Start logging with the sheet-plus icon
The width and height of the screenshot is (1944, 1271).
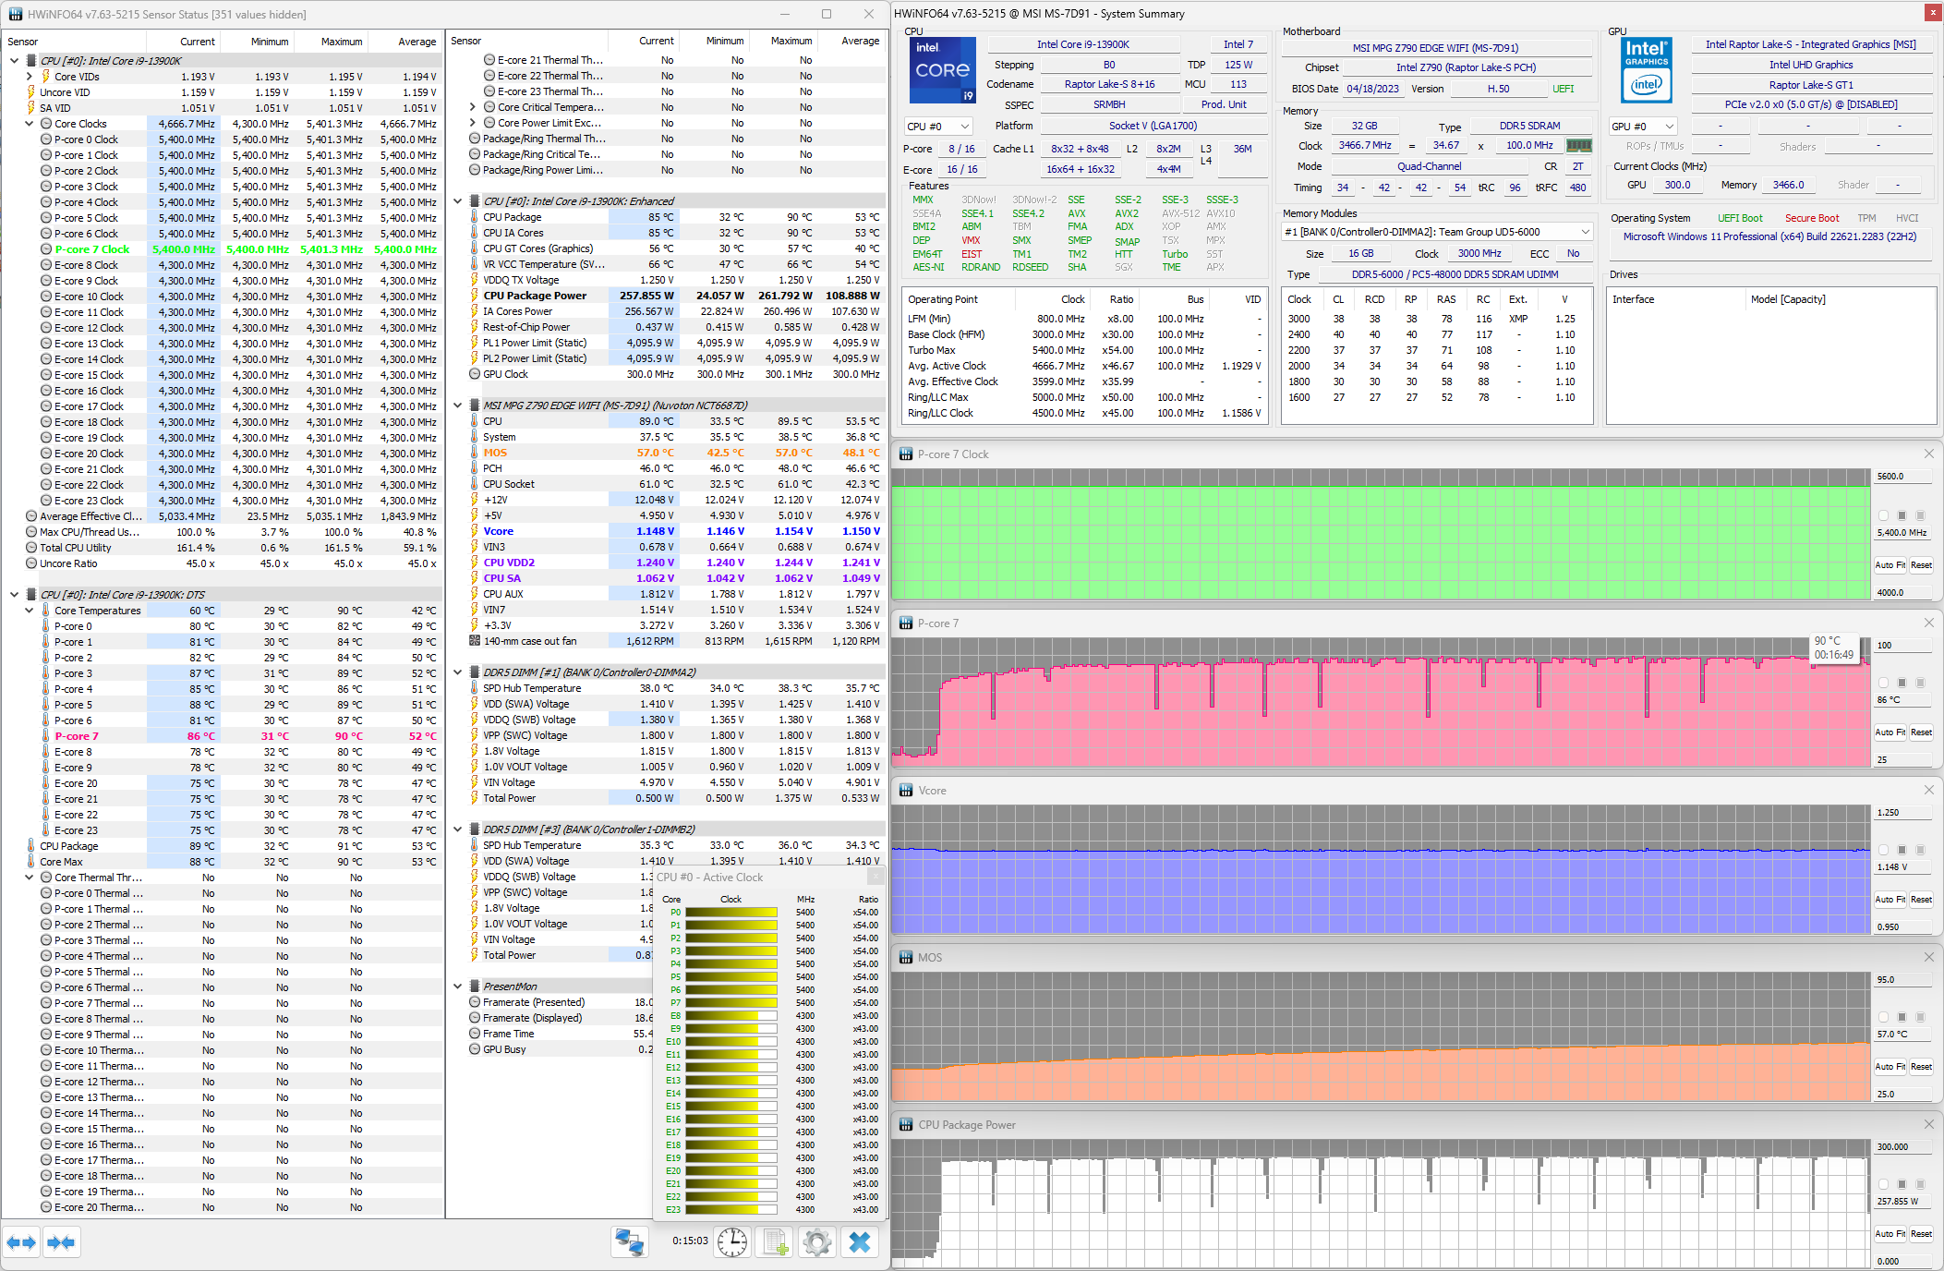pyautogui.click(x=775, y=1242)
